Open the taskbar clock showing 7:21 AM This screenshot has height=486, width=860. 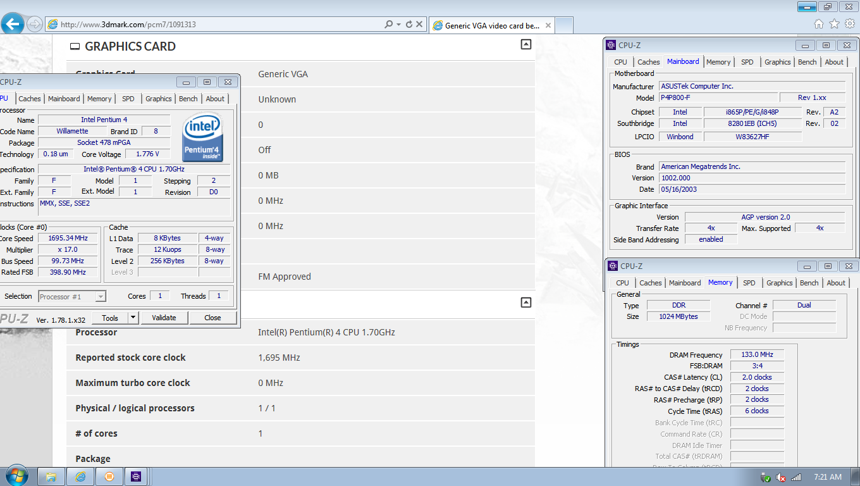tap(828, 477)
